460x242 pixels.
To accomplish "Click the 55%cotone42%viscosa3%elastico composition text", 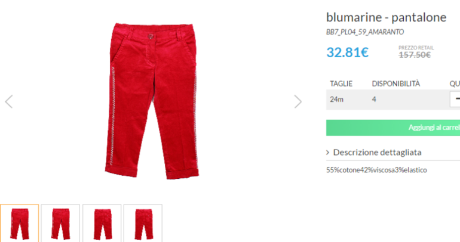I will coord(376,170).
